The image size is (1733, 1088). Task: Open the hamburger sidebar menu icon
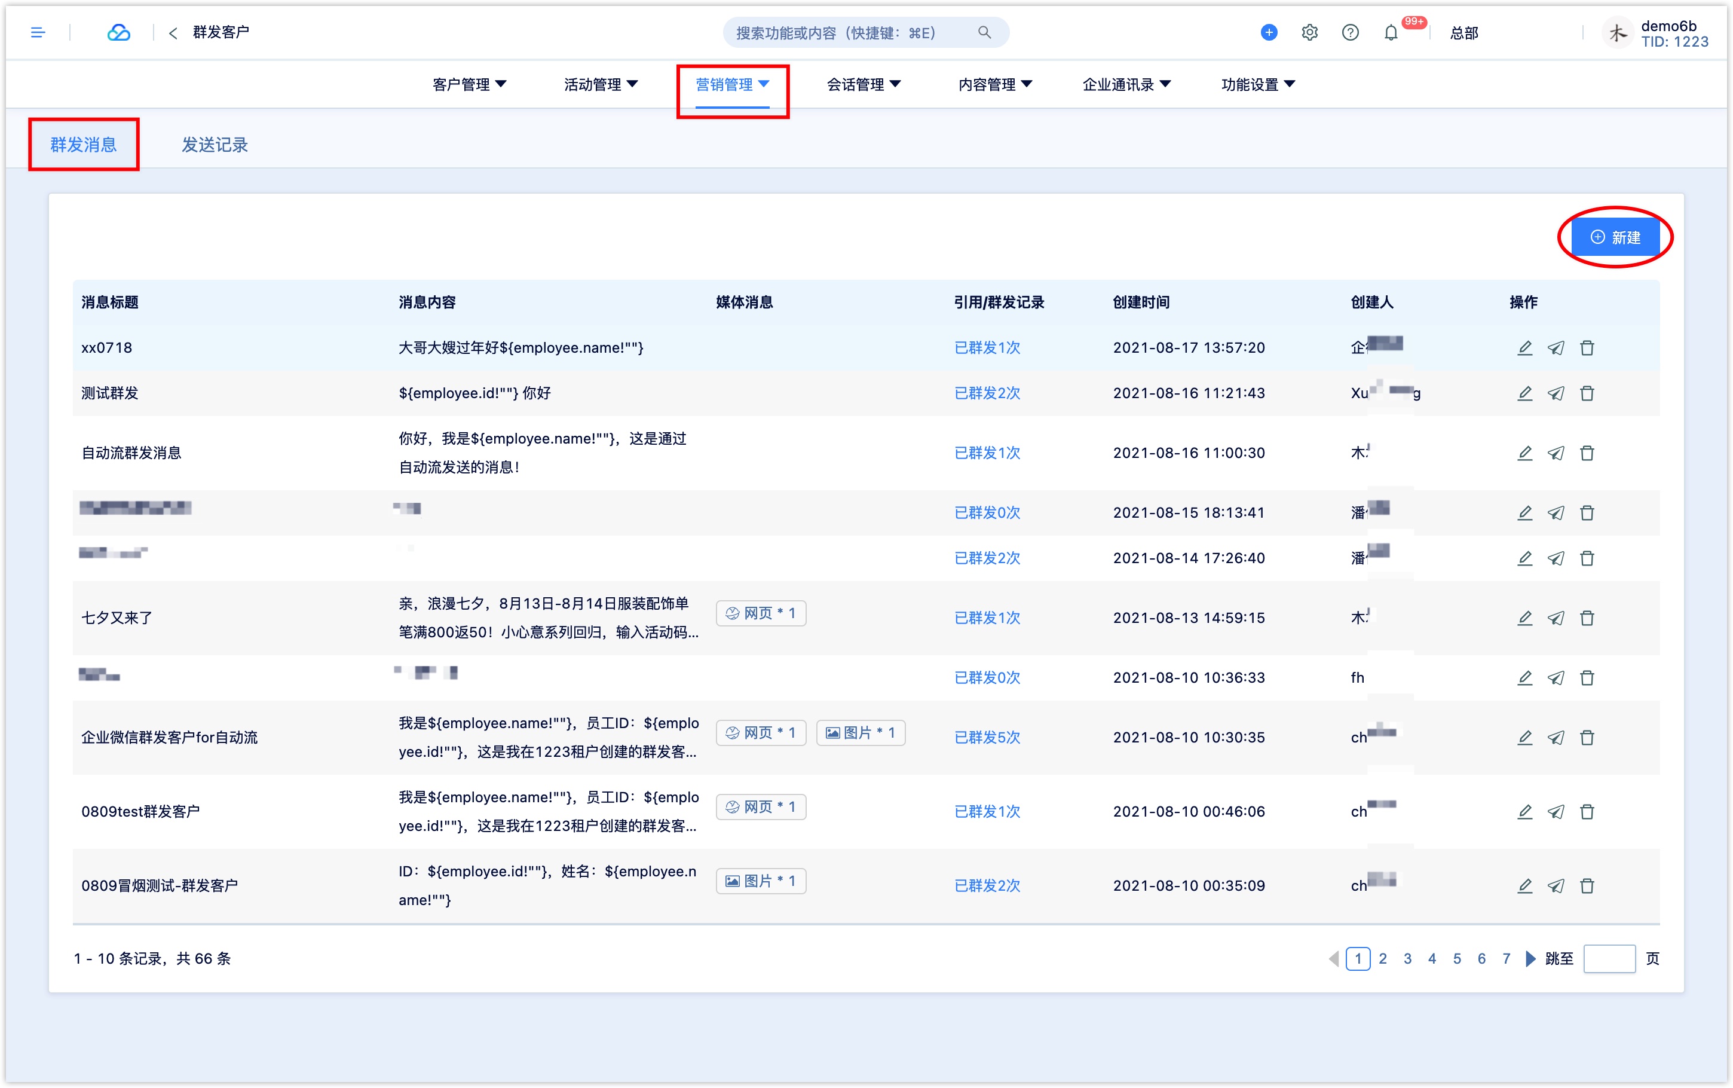(38, 32)
